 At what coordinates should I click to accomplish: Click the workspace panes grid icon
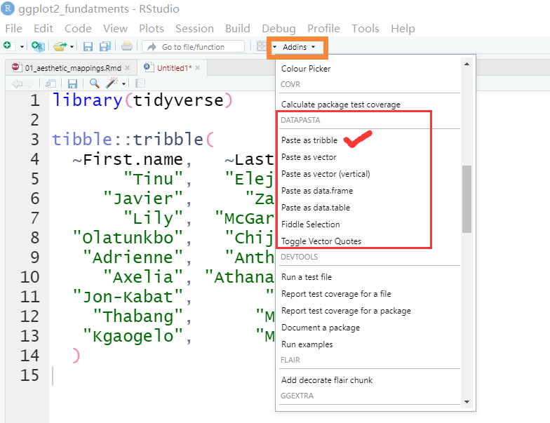261,46
